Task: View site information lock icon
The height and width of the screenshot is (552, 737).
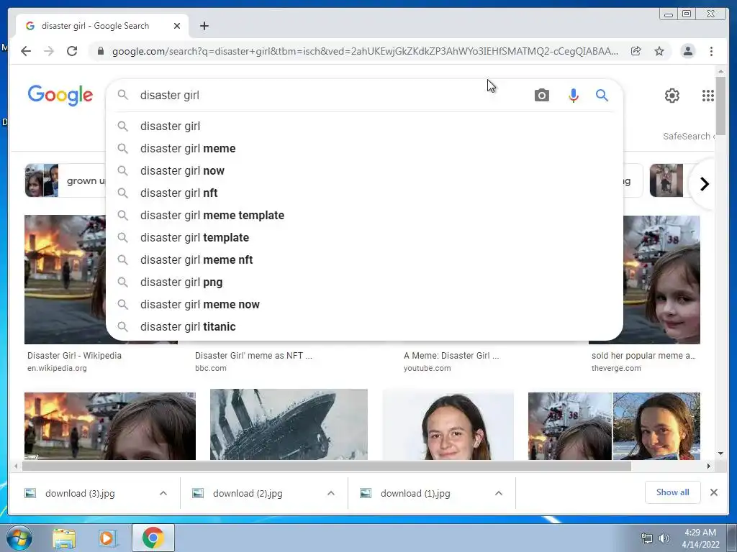Action: click(101, 51)
